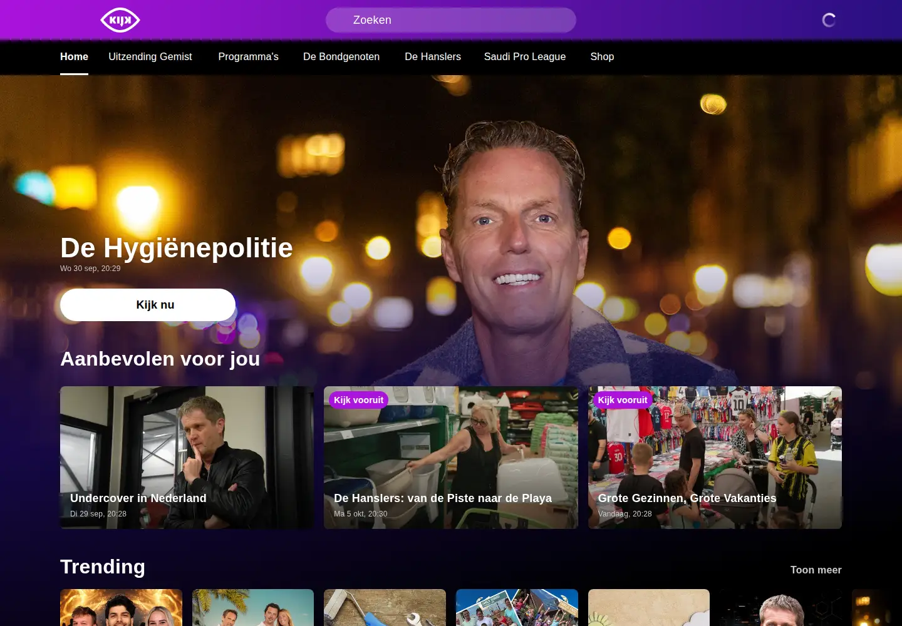Focus the Zoeken search field
This screenshot has height=626, width=902.
point(451,20)
